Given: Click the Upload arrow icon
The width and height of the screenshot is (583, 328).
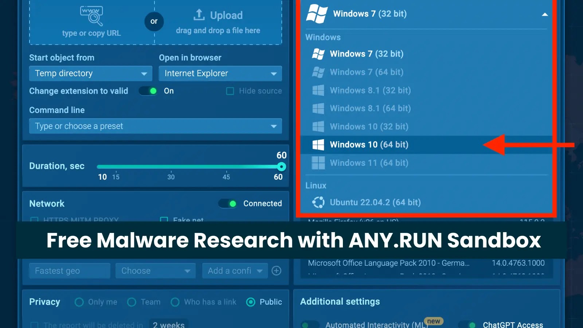Looking at the screenshot, I should click(199, 15).
